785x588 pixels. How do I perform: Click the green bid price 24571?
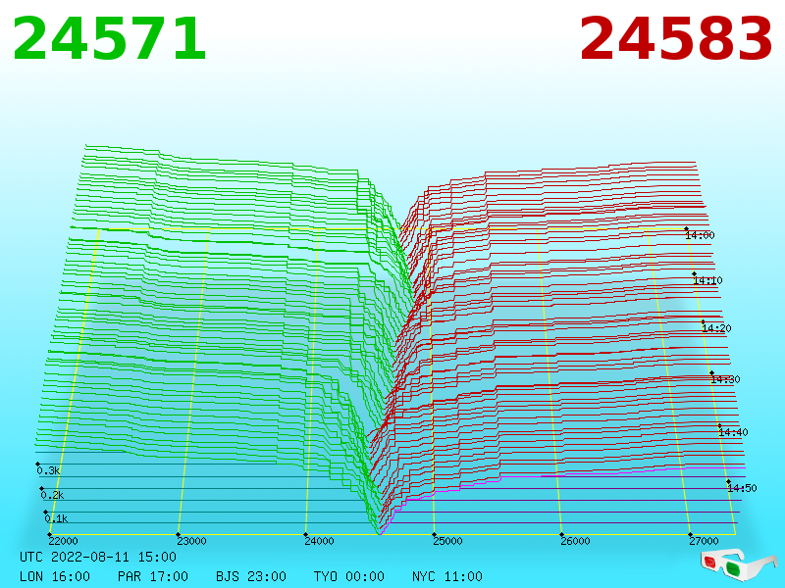coord(109,39)
